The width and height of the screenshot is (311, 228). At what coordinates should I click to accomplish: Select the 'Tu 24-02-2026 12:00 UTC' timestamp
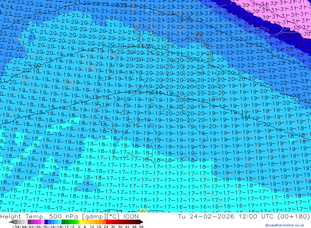point(226,216)
